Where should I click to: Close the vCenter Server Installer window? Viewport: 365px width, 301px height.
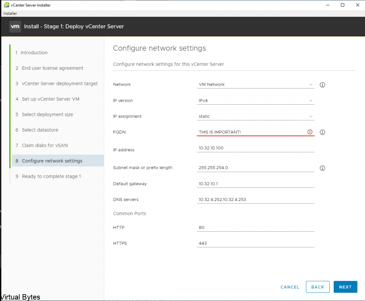click(358, 5)
